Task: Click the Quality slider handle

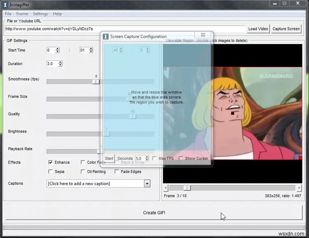Action: (132, 117)
